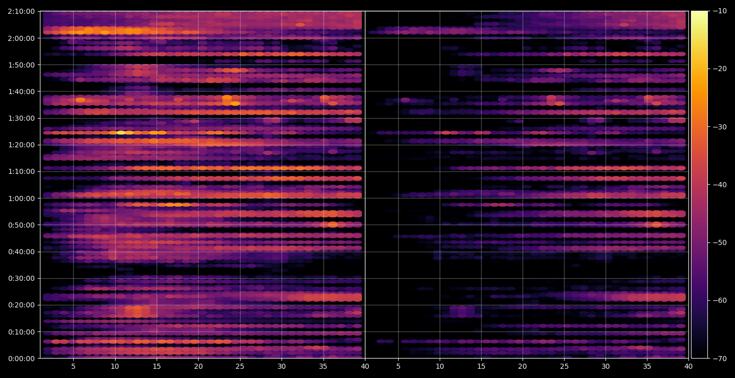Image resolution: width=735 pixels, height=378 pixels.
Task: Select the 0:20:00 time label
Action: (21, 305)
